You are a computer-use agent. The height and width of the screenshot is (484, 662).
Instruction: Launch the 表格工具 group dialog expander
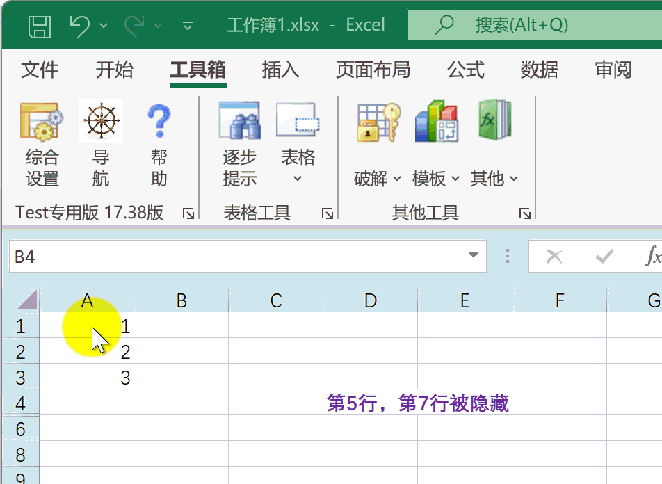click(328, 213)
